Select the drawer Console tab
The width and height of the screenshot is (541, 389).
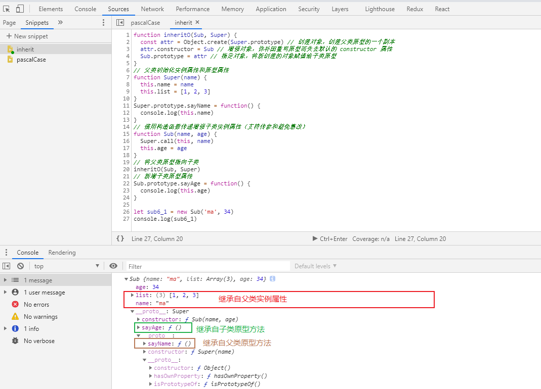point(28,253)
